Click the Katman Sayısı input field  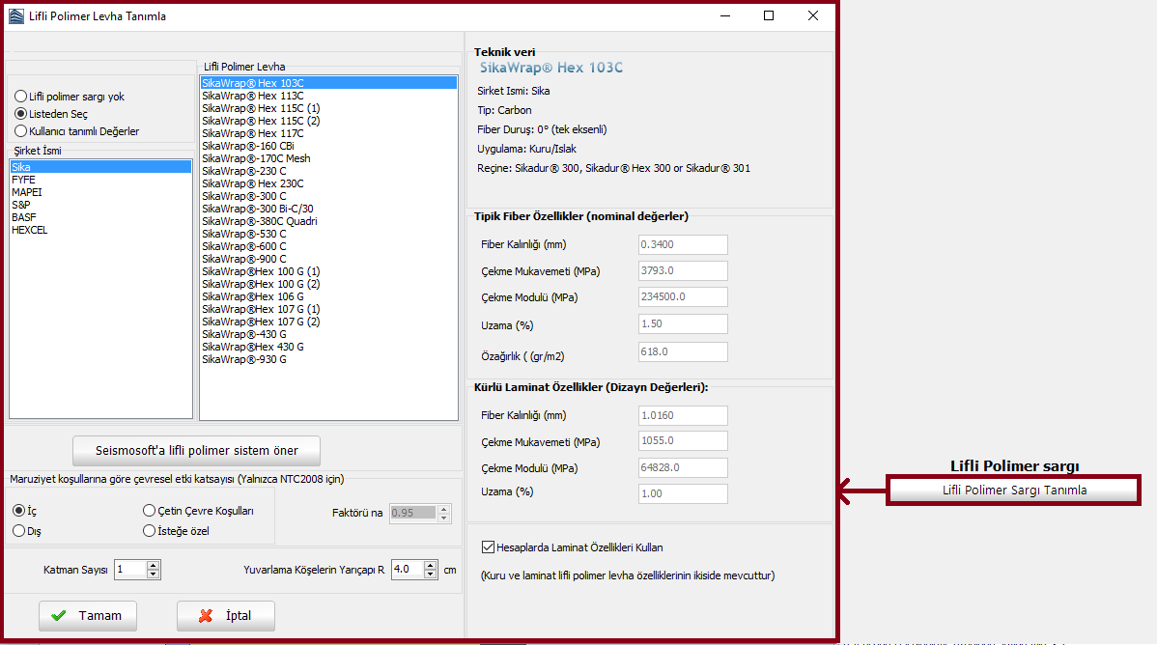pos(129,570)
